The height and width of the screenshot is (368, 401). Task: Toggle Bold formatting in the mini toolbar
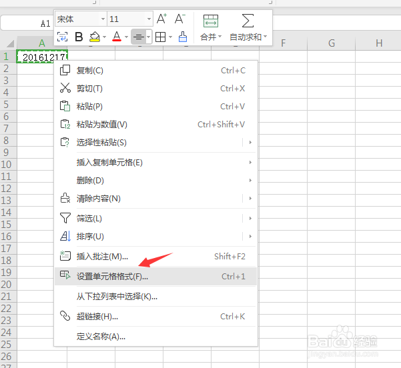(79, 37)
